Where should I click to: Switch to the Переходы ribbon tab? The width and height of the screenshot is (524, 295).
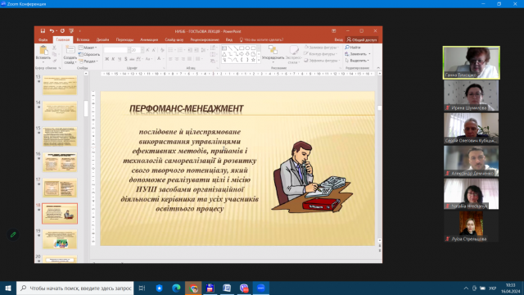tap(124, 40)
